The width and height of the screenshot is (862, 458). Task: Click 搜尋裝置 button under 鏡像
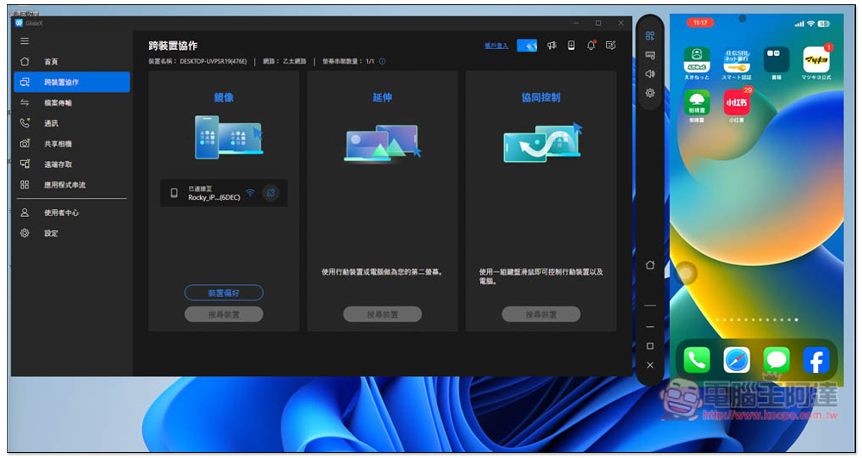(224, 315)
